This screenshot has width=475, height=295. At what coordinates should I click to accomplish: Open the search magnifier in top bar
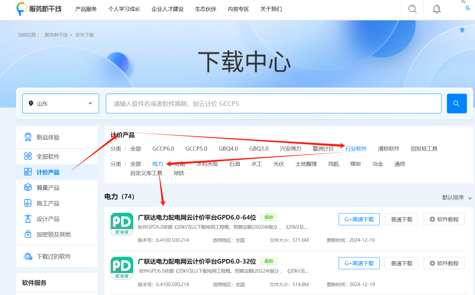(412, 9)
